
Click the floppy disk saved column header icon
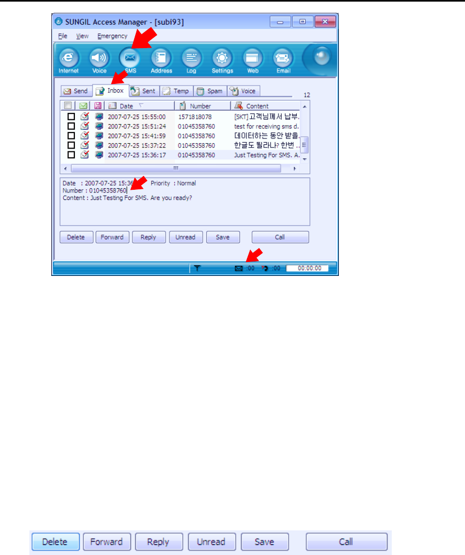98,106
